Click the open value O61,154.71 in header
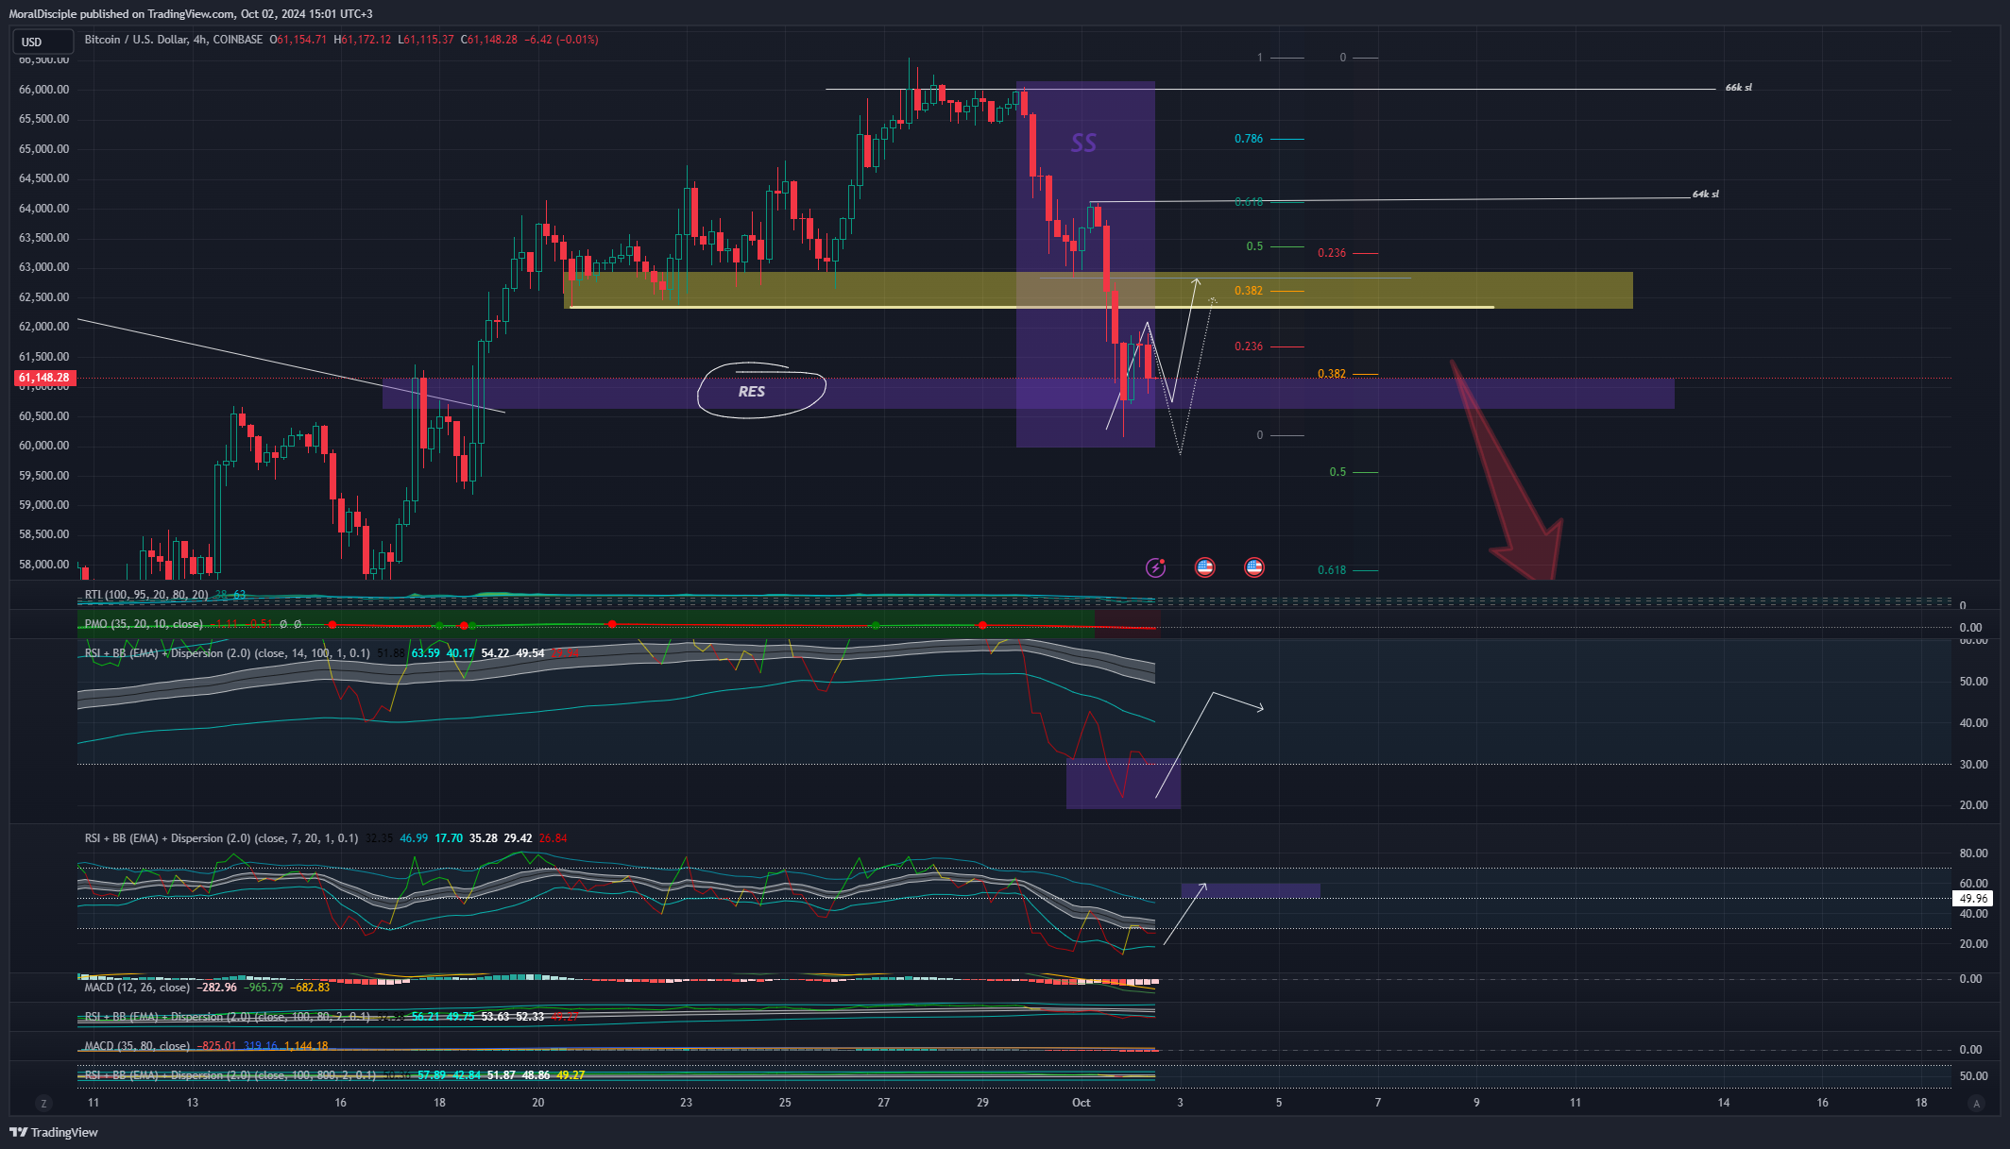This screenshot has width=2010, height=1149. (298, 40)
